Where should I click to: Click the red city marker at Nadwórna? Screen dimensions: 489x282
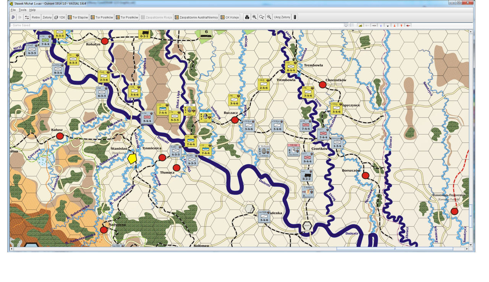(x=104, y=230)
